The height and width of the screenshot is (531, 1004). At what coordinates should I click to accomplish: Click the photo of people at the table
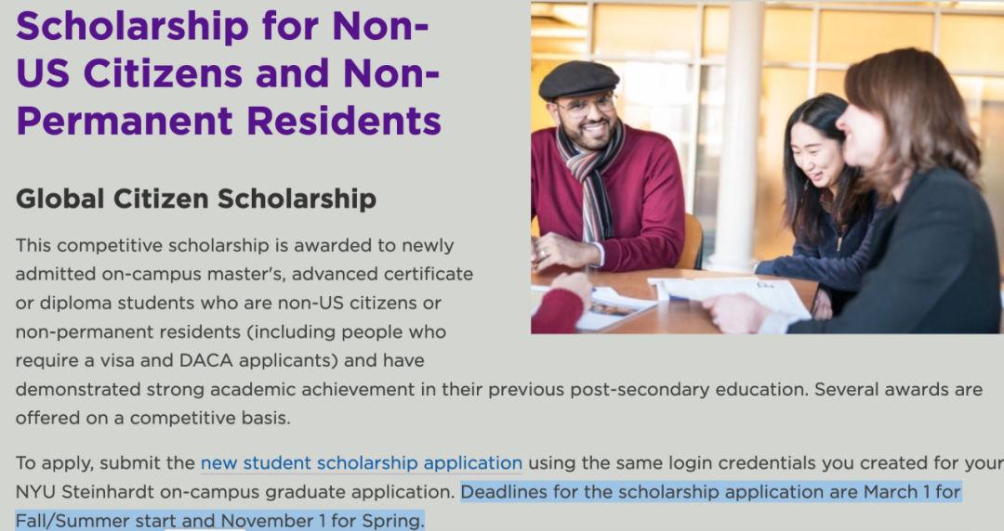766,167
